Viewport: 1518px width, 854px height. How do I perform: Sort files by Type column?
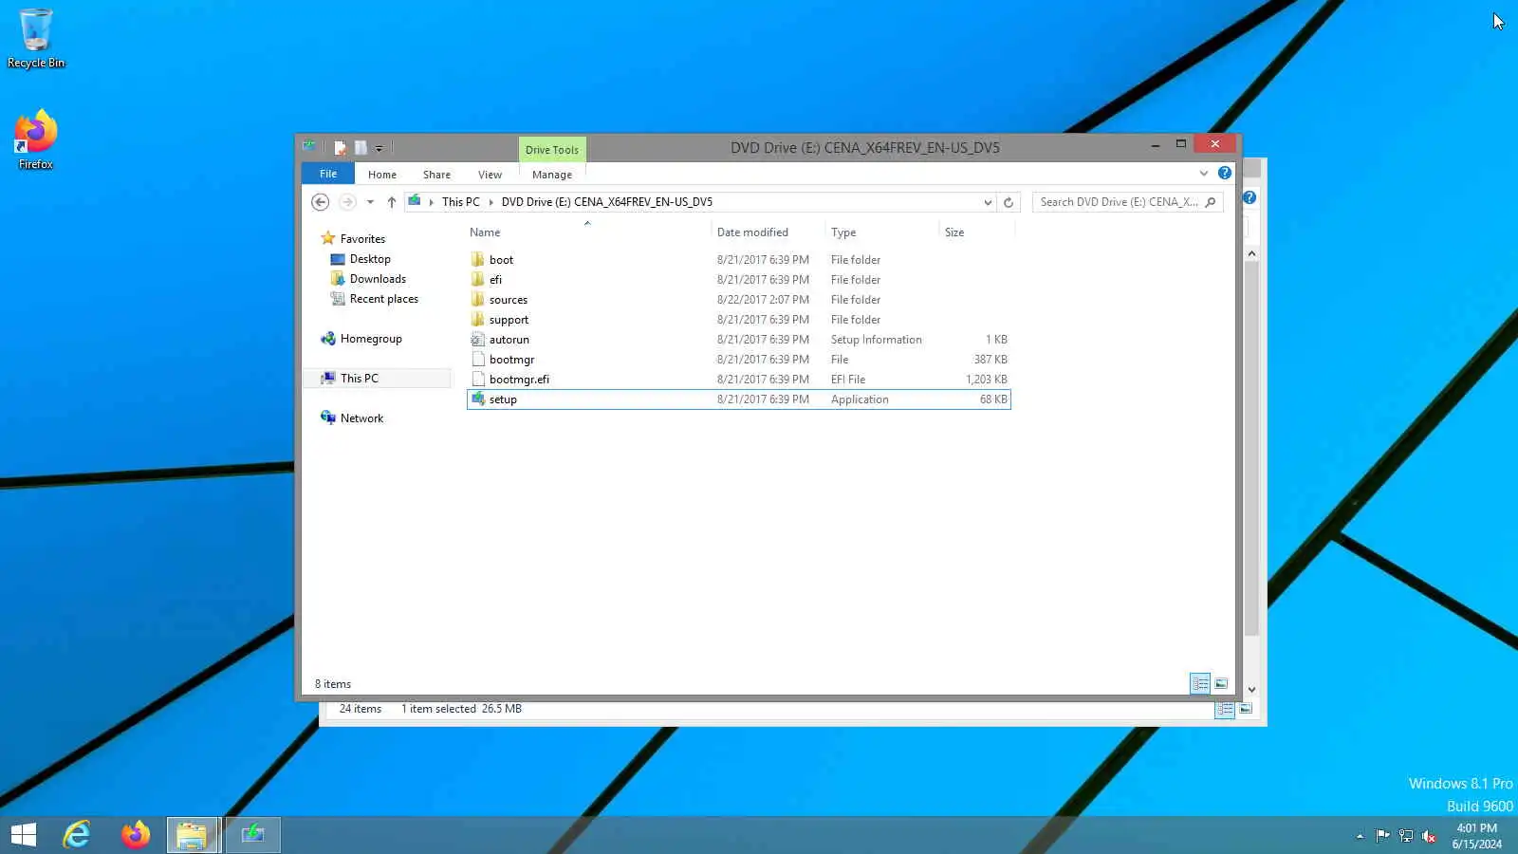(x=843, y=232)
